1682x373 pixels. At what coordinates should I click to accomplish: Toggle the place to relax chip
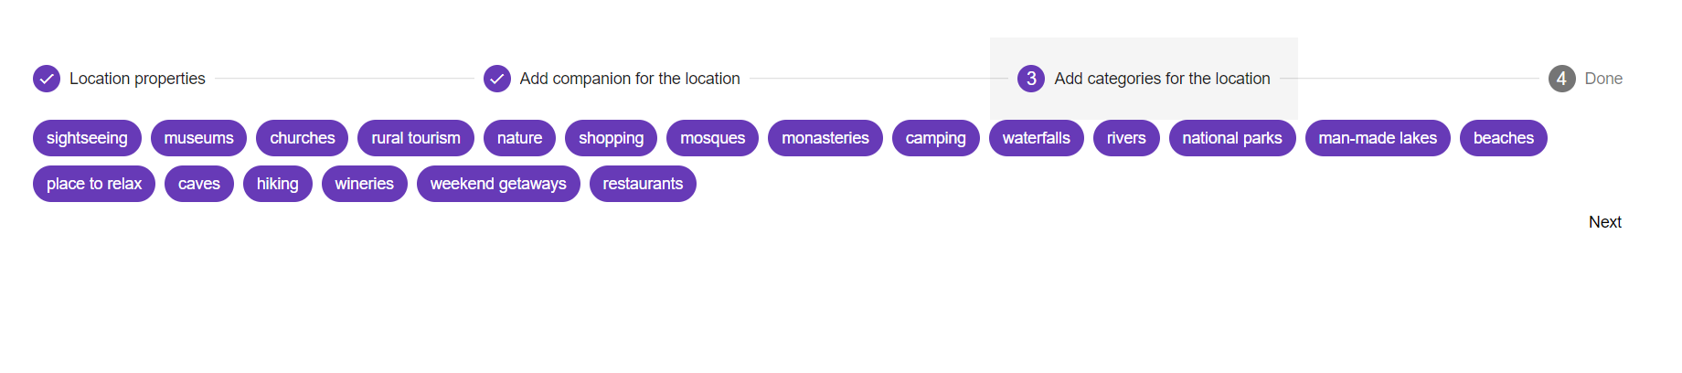click(x=94, y=184)
